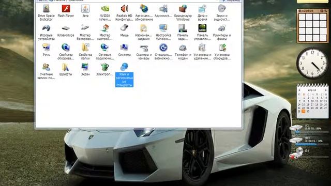Open the Java control panel icon

(85, 11)
